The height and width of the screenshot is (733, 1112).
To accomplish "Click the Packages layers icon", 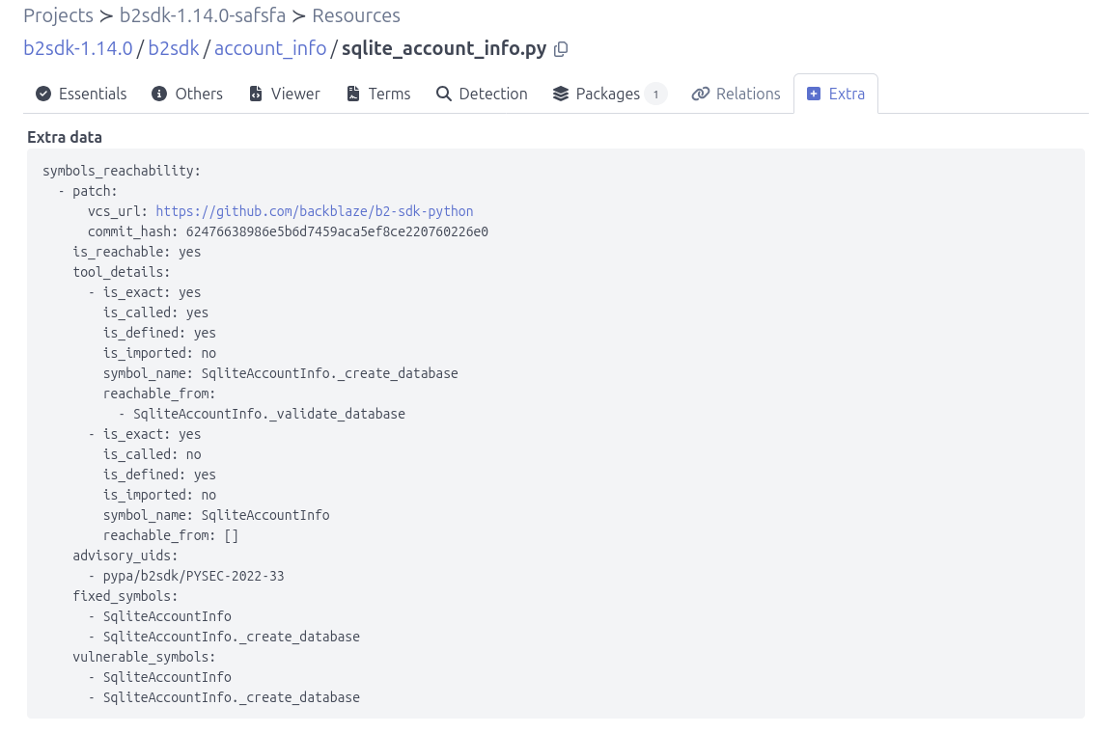I will tap(560, 94).
